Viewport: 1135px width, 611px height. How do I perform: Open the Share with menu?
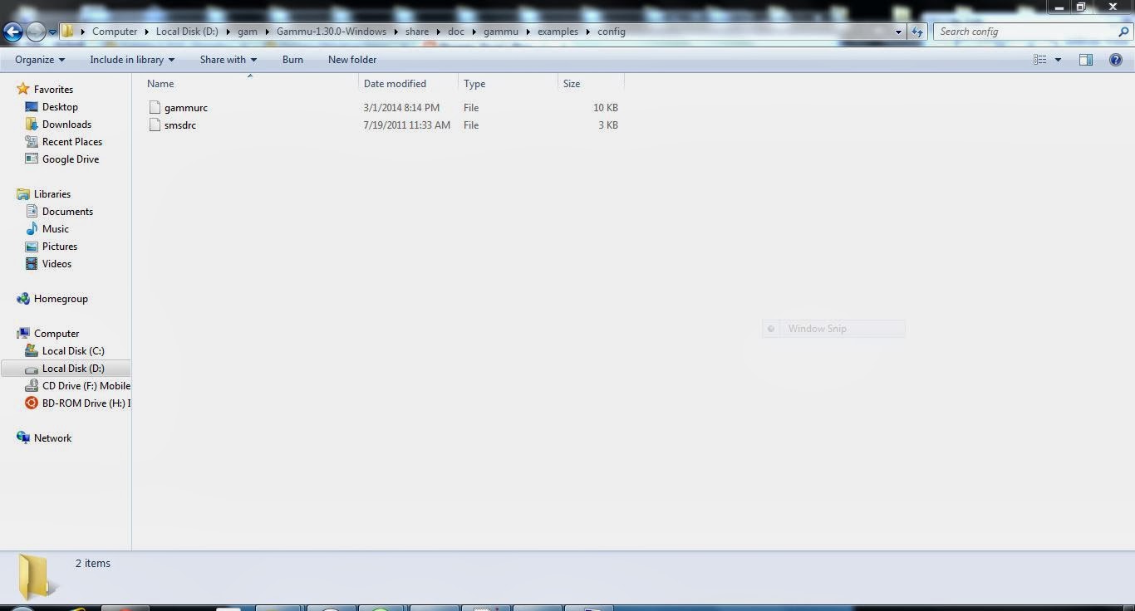(228, 60)
